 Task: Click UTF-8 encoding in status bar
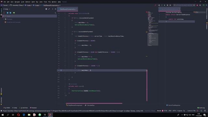174,111
